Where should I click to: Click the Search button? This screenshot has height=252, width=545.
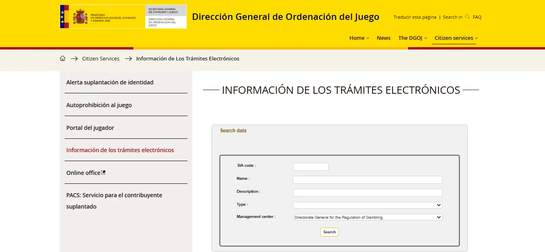329,232
